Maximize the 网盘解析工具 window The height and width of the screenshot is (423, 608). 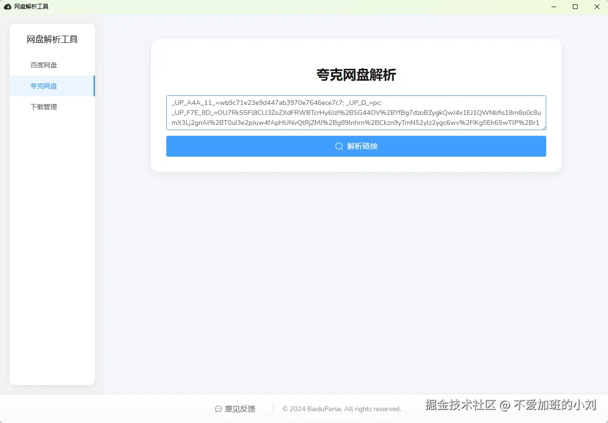click(575, 7)
